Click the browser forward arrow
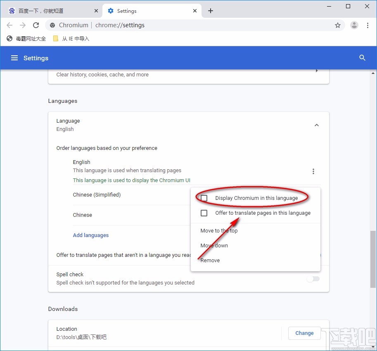This screenshot has height=351, width=377. click(23, 25)
